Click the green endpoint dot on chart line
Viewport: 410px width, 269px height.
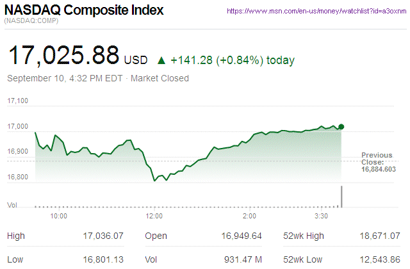pyautogui.click(x=341, y=127)
